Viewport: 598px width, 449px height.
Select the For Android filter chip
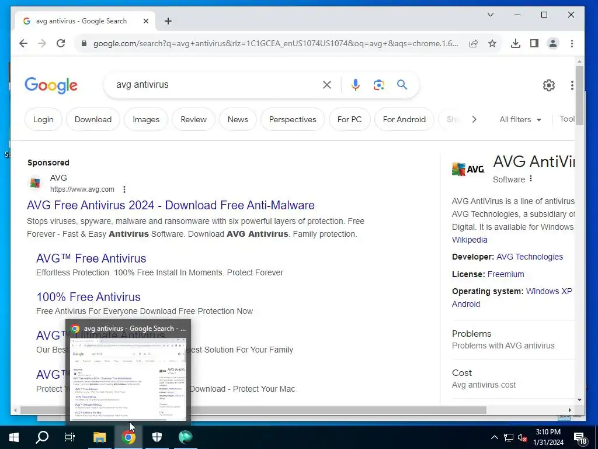coord(404,119)
